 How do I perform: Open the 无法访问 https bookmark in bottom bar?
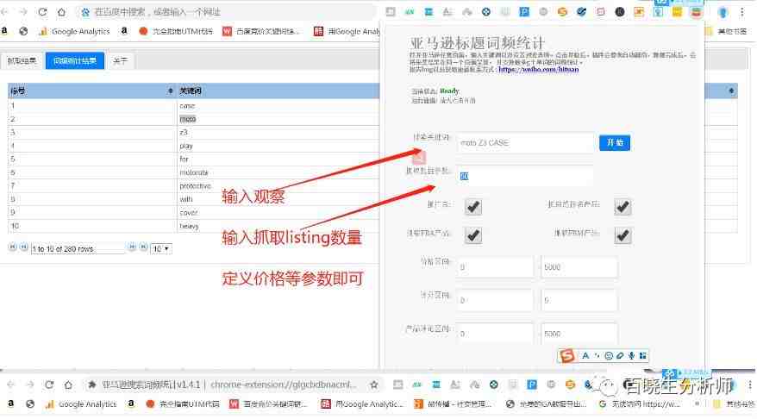tap(639, 404)
